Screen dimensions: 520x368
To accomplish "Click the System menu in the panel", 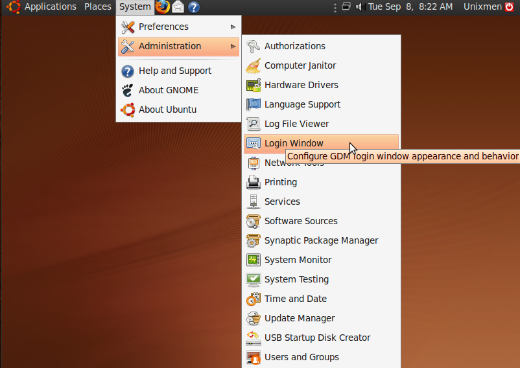I will tap(135, 6).
